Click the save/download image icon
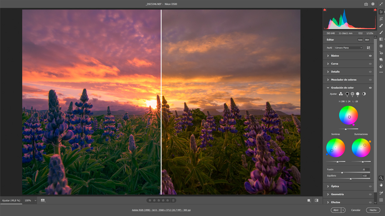 pos(366,4)
